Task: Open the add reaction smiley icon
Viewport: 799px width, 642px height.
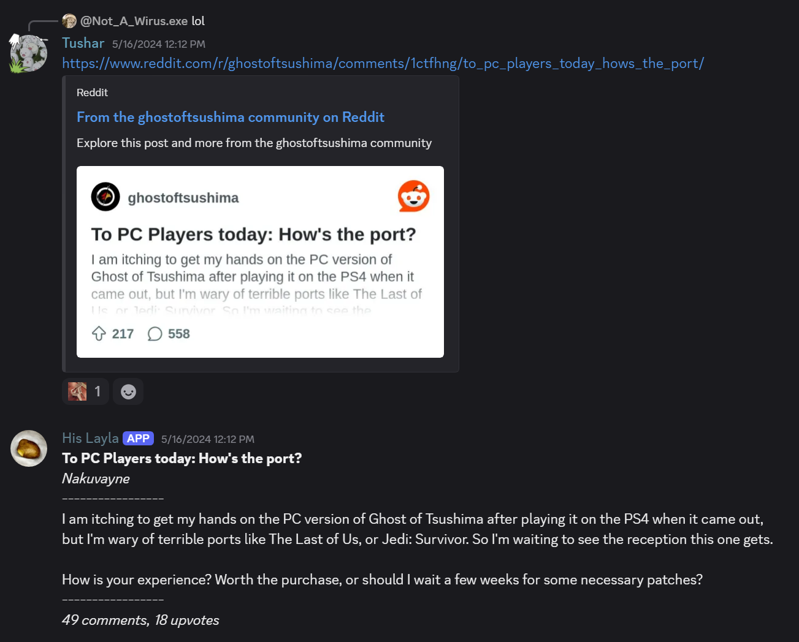Action: (128, 391)
